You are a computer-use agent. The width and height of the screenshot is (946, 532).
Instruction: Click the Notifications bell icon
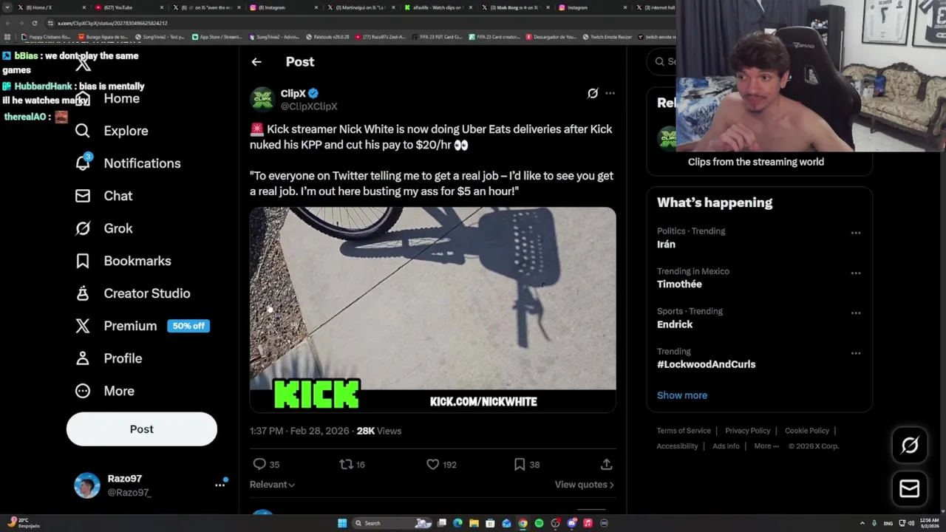83,163
